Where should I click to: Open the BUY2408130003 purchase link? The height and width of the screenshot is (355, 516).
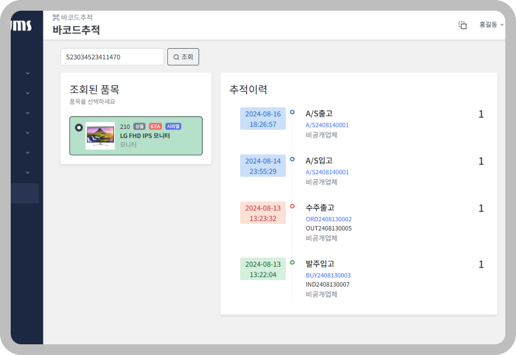tap(328, 275)
